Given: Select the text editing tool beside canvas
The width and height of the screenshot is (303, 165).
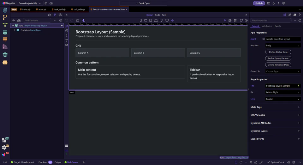Looking at the screenshot, I should [67, 31].
